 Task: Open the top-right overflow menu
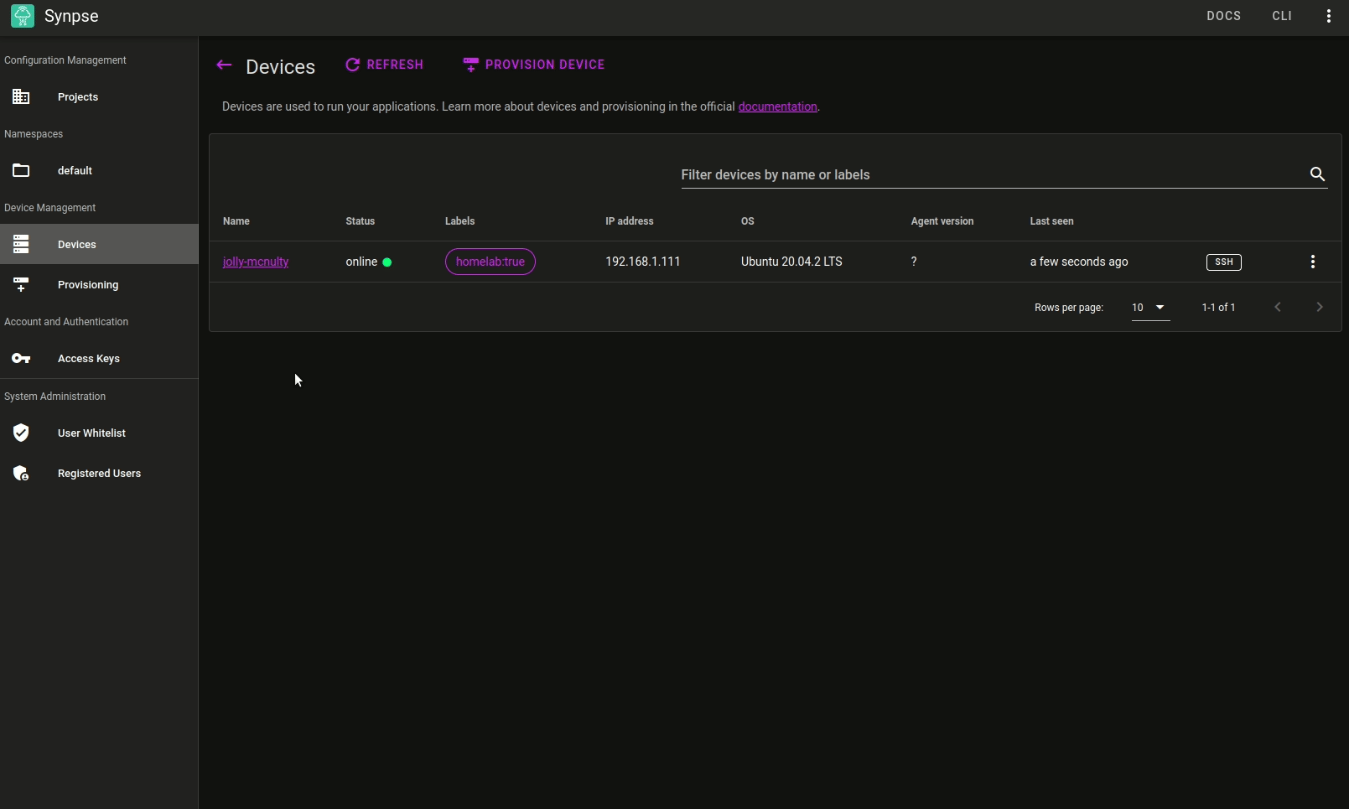click(x=1328, y=16)
